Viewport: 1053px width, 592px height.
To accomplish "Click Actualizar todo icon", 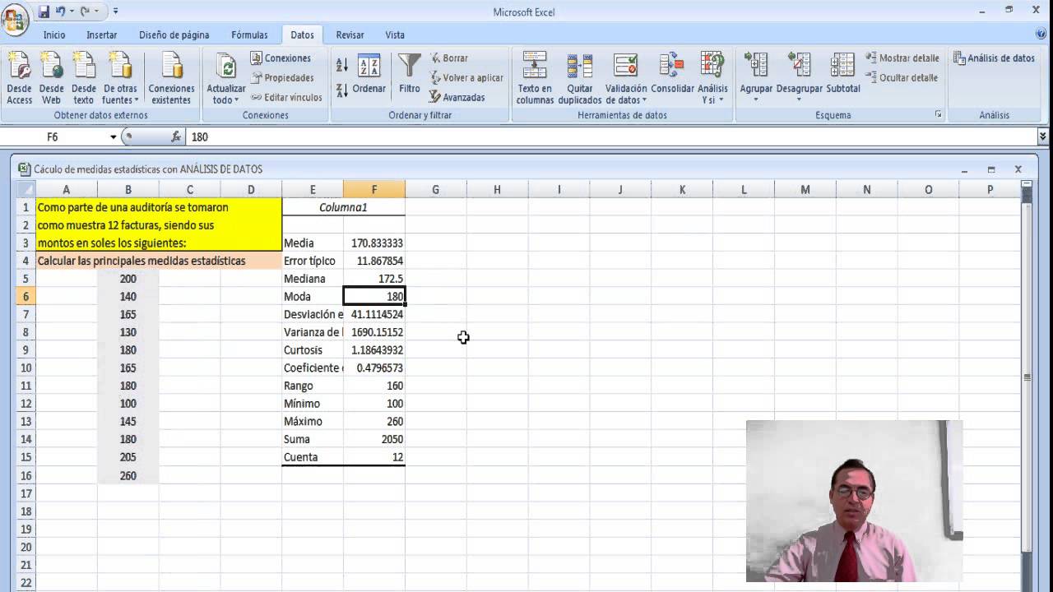I will 226,66.
